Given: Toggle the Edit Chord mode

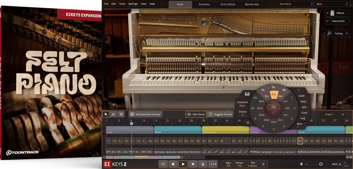Looking at the screenshot, I should [196, 114].
